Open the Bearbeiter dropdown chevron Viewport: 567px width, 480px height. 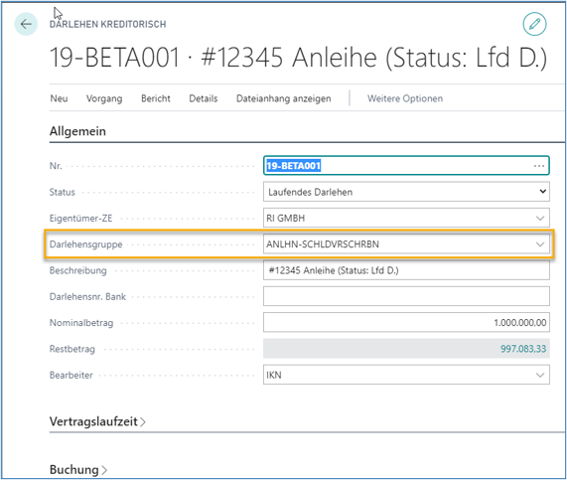(540, 375)
